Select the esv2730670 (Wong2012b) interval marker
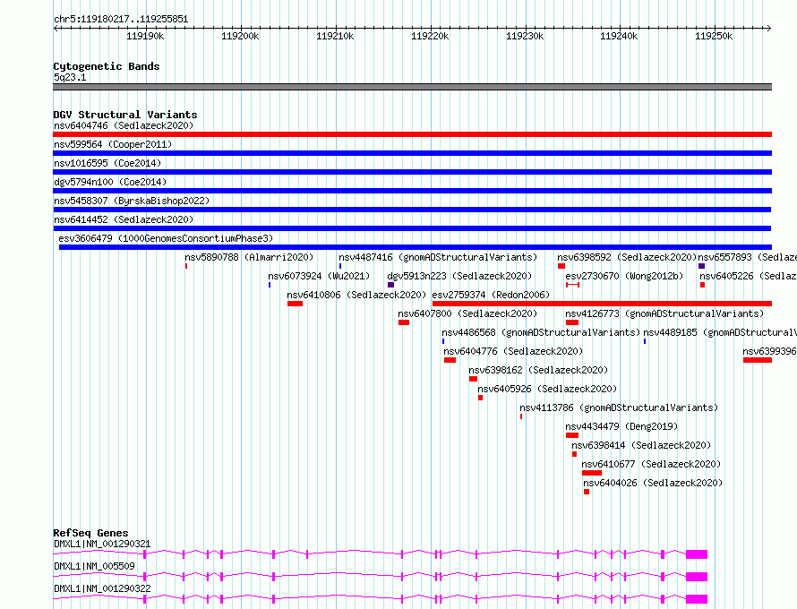 coord(572,285)
